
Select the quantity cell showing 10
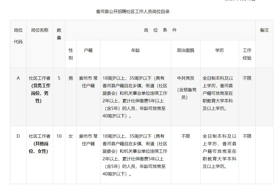pyautogui.click(x=59, y=136)
